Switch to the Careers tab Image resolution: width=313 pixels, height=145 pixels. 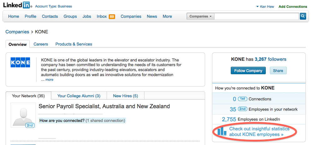pyautogui.click(x=41, y=44)
